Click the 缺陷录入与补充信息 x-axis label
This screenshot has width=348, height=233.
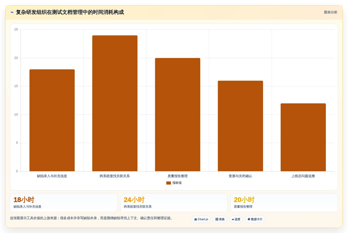click(52, 176)
